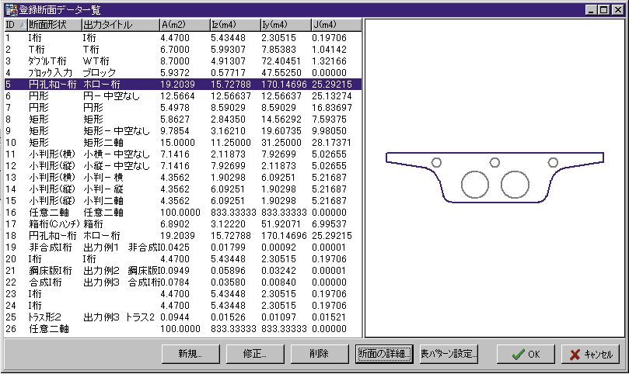Sort by 出力タイトル column header
The height and width of the screenshot is (374, 629).
coord(118,26)
